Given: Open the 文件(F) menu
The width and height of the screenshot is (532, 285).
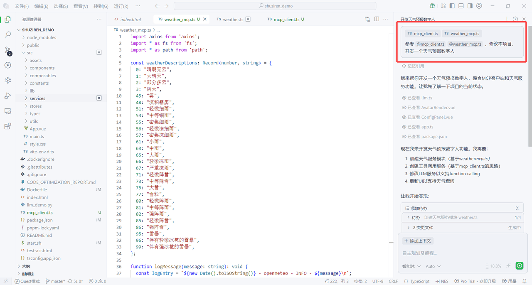Looking at the screenshot, I should point(22,6).
